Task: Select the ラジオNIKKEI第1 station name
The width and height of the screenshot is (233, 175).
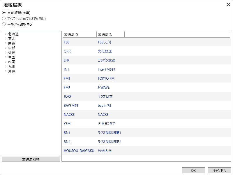Action: pyautogui.click(x=110, y=133)
